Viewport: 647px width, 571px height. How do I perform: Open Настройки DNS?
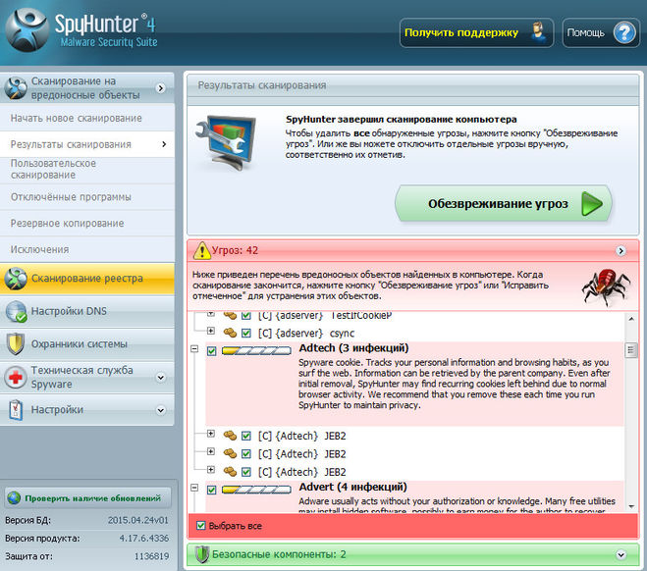tap(87, 311)
